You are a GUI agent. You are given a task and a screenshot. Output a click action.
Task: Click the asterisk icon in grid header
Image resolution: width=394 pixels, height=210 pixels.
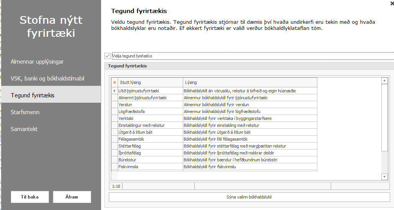pos(114,82)
